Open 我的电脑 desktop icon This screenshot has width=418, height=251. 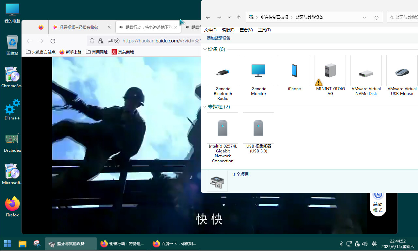(x=12, y=13)
